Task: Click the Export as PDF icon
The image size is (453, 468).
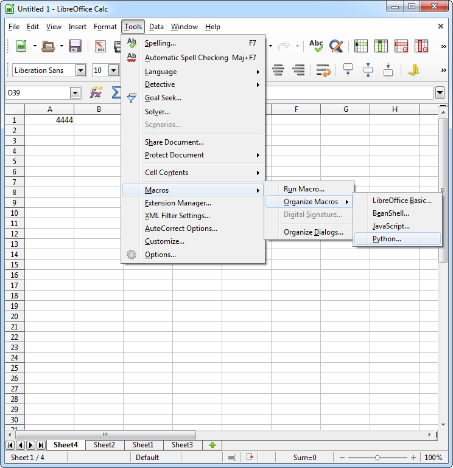Action: pyautogui.click(x=100, y=46)
